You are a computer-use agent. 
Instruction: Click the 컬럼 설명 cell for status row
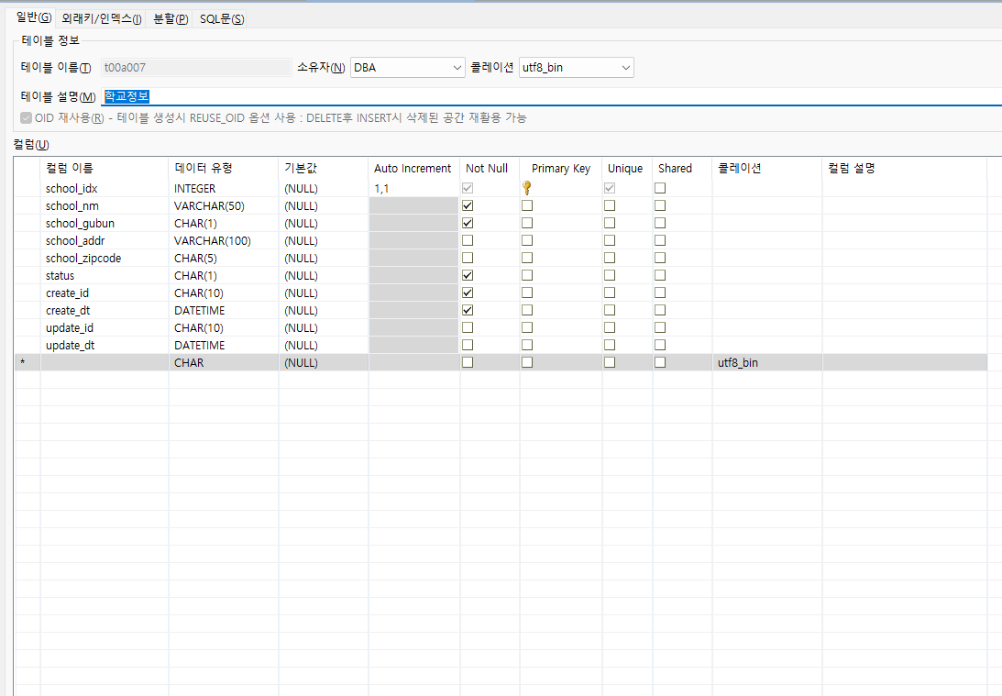click(903, 276)
